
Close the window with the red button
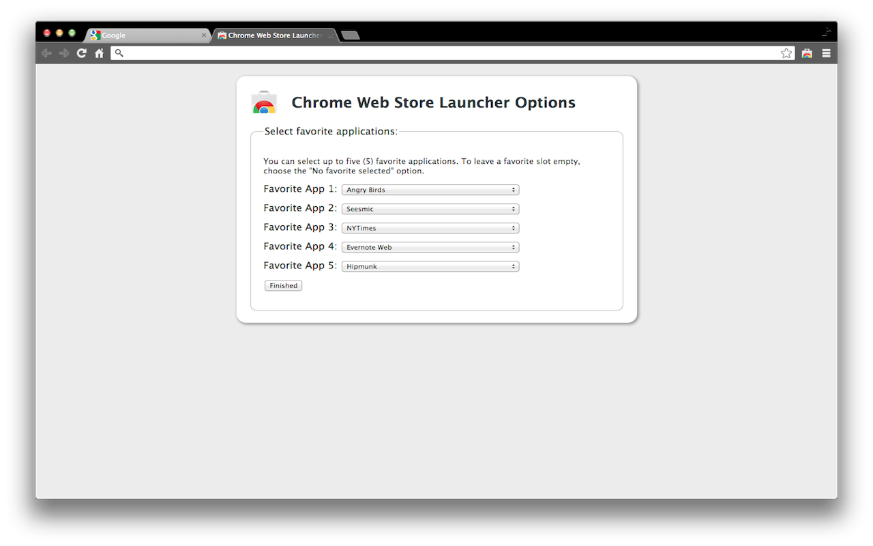pyautogui.click(x=47, y=33)
